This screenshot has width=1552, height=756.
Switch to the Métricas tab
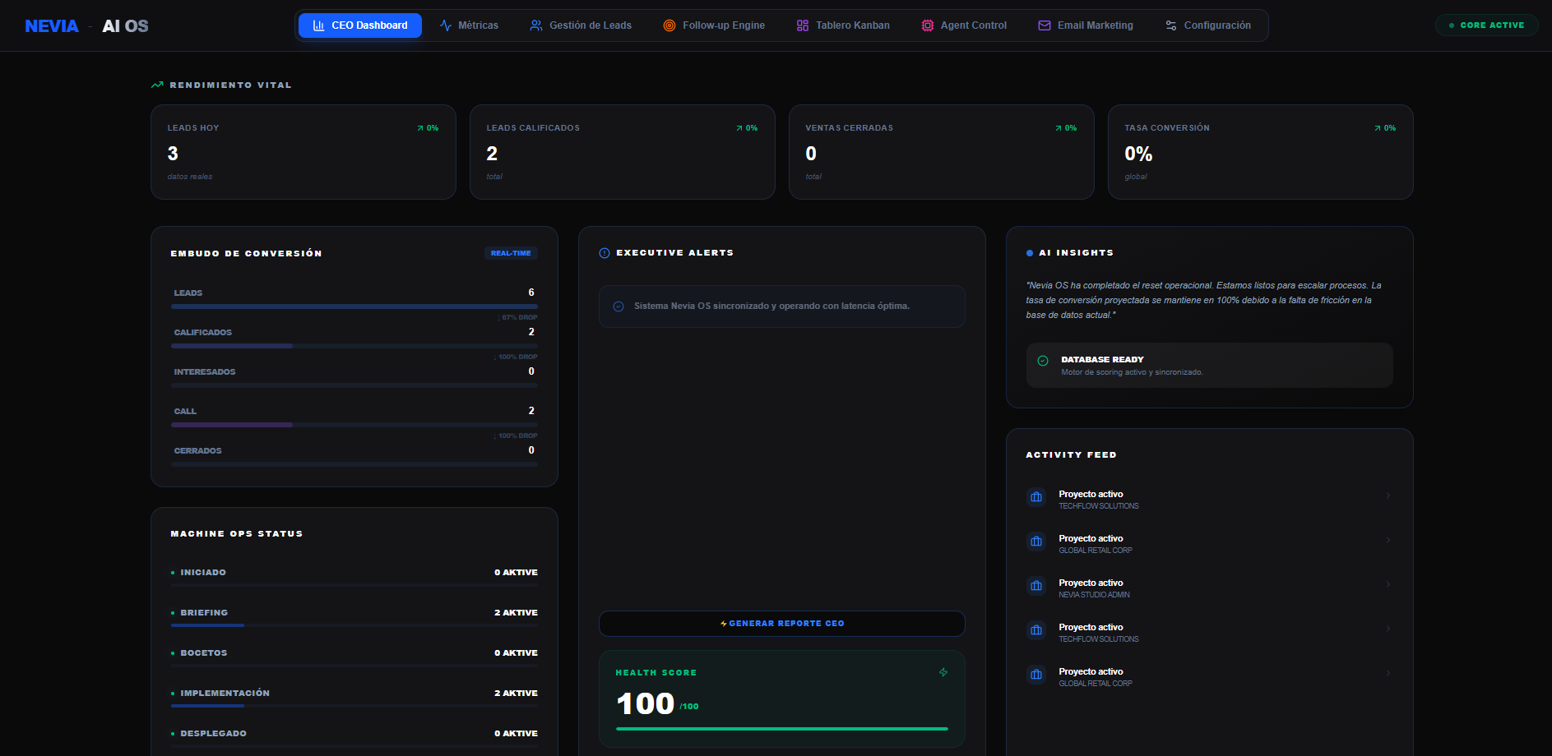pyautogui.click(x=469, y=25)
